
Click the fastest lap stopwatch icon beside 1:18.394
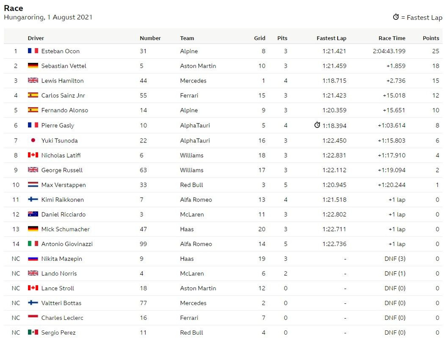[x=317, y=125]
